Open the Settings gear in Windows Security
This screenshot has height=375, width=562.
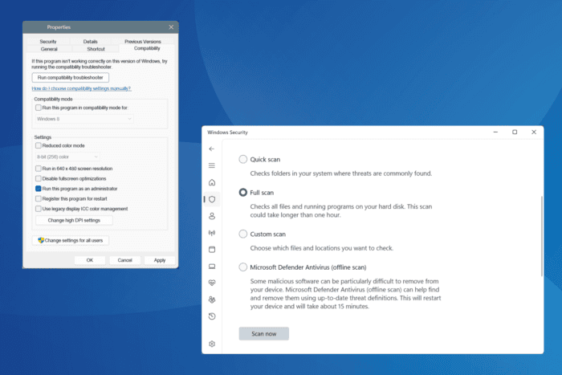tap(212, 344)
